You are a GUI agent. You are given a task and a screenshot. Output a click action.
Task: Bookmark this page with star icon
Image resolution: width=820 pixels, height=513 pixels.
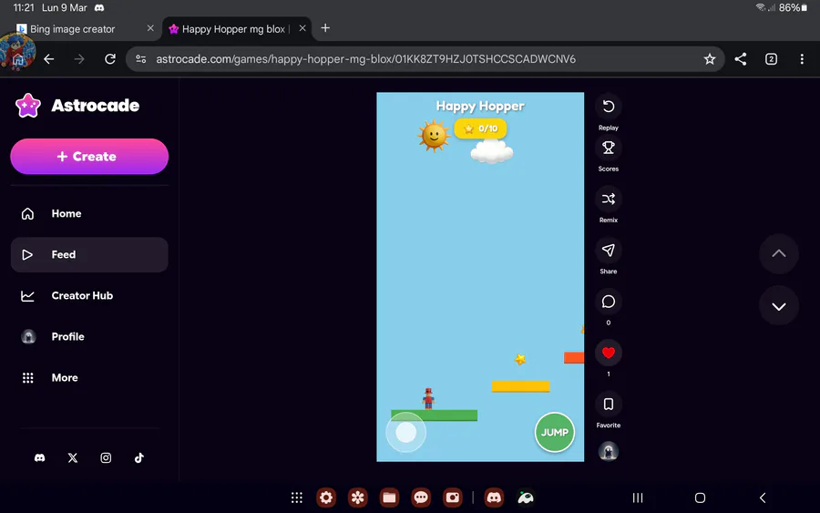pos(709,59)
